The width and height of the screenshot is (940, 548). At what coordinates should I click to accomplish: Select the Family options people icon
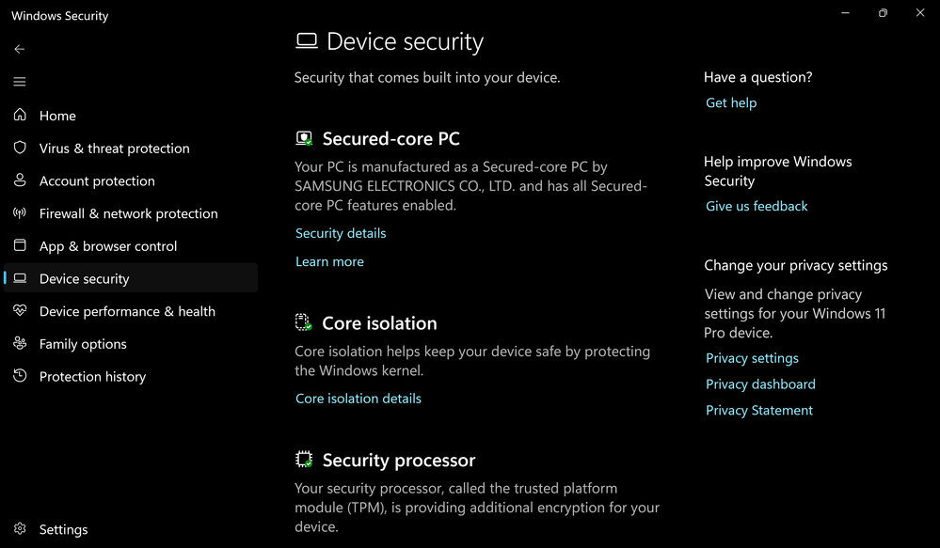pos(20,343)
